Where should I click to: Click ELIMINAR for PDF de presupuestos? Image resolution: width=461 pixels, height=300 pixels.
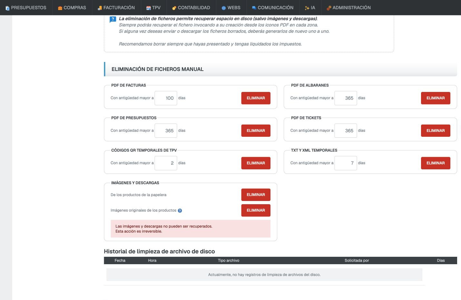pos(256,131)
